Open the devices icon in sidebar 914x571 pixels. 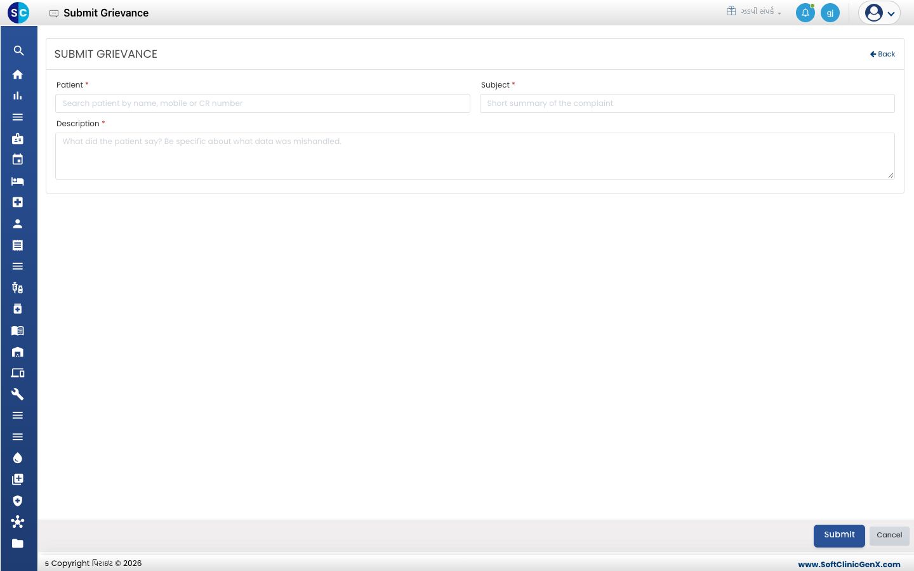click(18, 373)
